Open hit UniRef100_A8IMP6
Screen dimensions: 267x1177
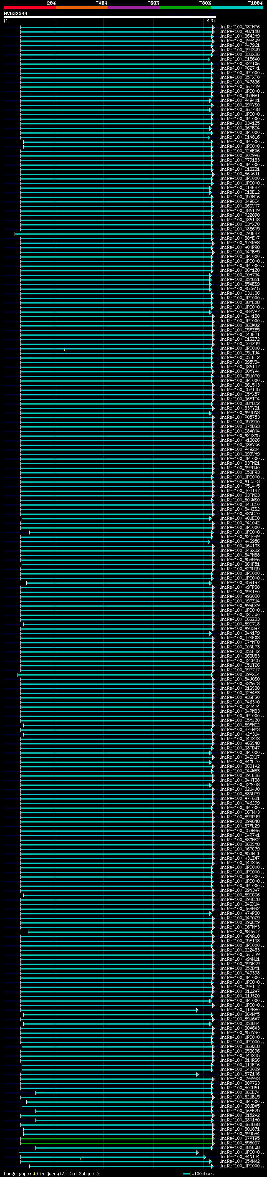[x=239, y=27]
